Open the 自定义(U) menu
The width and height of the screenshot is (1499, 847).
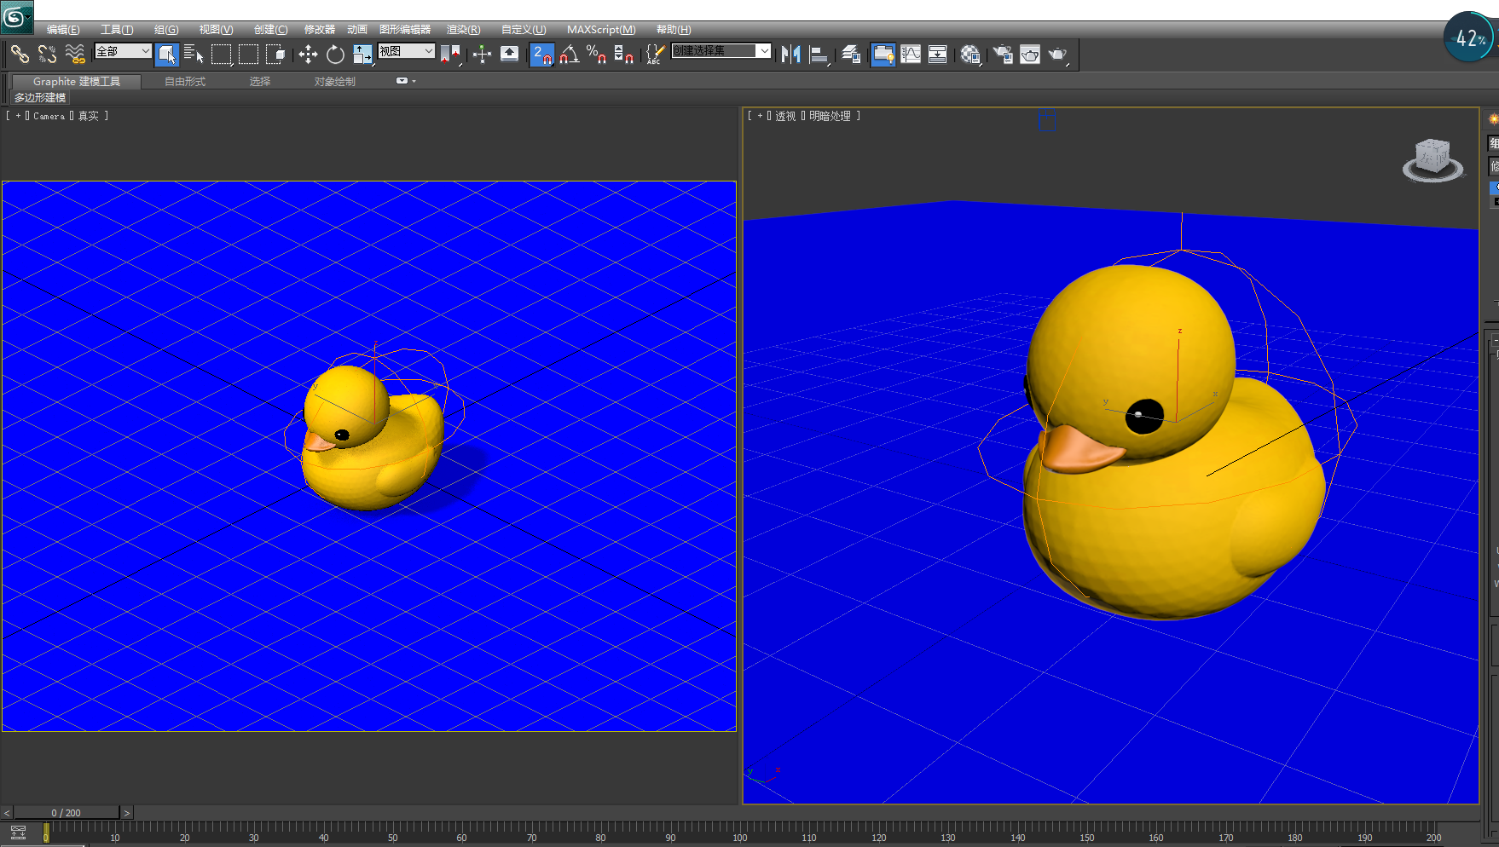524,30
